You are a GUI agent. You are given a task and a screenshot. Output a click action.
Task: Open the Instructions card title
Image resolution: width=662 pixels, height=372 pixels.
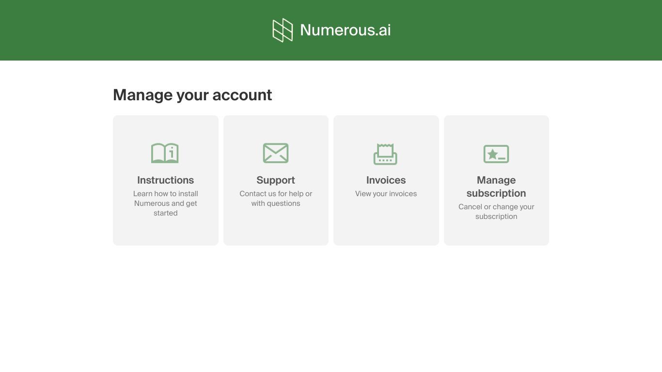pyautogui.click(x=166, y=180)
